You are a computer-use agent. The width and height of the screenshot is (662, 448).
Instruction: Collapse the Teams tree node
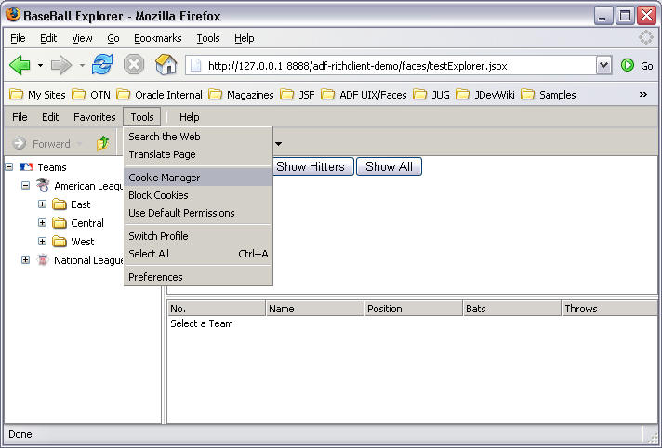click(9, 167)
